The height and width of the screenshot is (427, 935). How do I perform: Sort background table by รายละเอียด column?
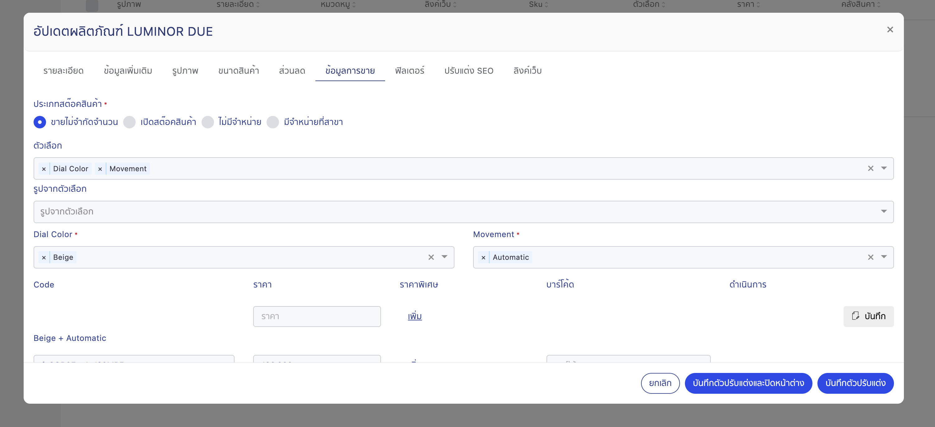point(238,4)
